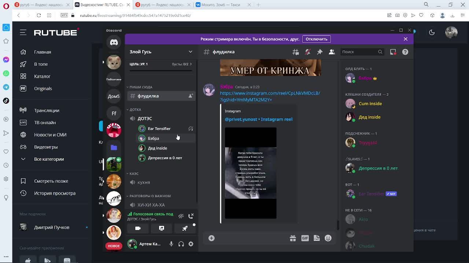Open Discord help question mark icon
This screenshot has height=263, width=469.
[x=405, y=52]
